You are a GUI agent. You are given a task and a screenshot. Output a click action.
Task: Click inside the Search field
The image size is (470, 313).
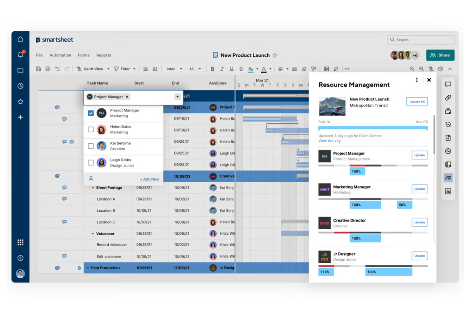coord(421,40)
